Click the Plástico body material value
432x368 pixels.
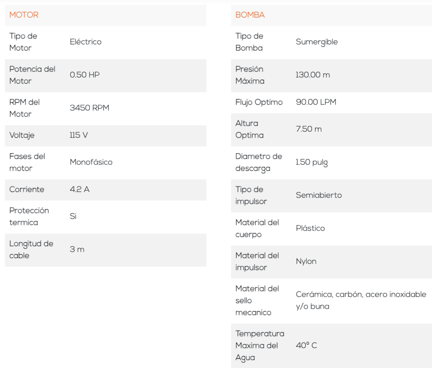click(x=310, y=228)
